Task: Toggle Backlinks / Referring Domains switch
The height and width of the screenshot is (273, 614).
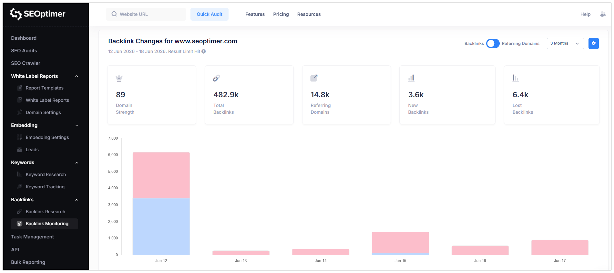Action: 493,43
